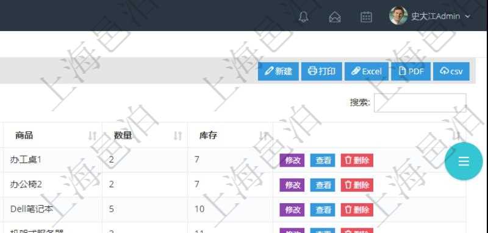Open the calendar icon in header
Image resolution: width=488 pixels, height=233 pixels.
point(366,17)
